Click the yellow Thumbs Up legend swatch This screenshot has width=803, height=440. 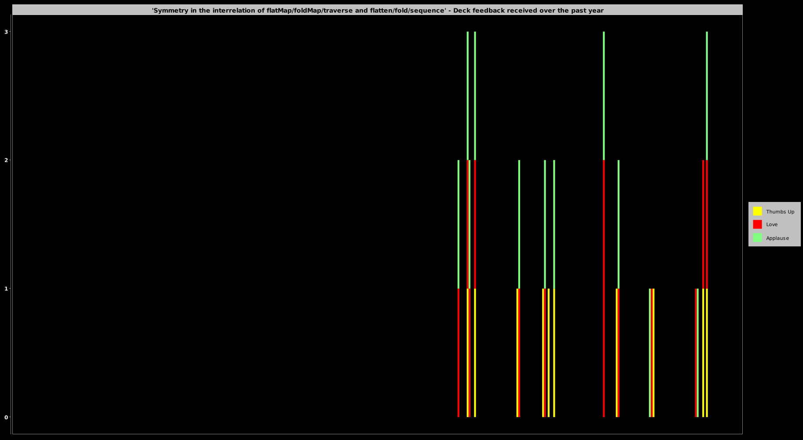coord(757,211)
